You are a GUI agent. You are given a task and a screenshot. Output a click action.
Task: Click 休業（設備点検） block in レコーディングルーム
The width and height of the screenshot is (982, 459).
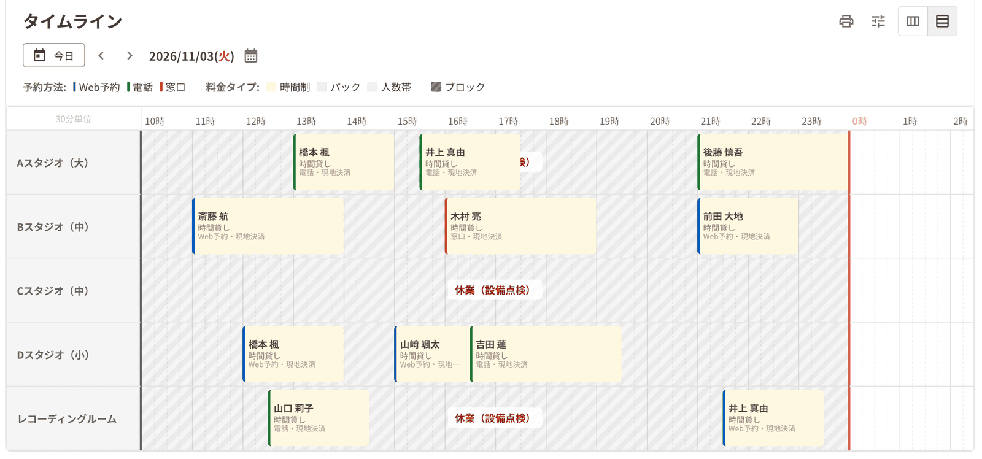coord(495,418)
